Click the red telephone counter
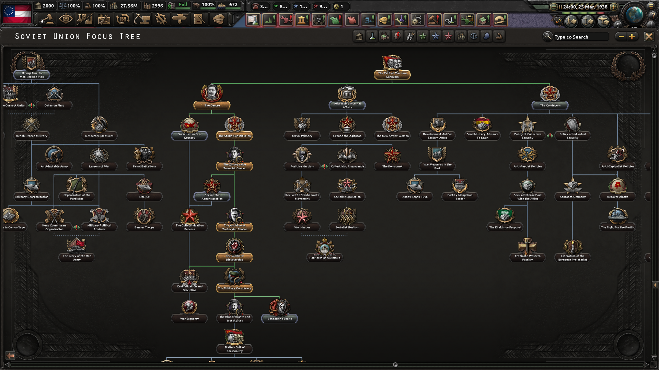Image resolution: width=659 pixels, height=370 pixels. point(260,6)
